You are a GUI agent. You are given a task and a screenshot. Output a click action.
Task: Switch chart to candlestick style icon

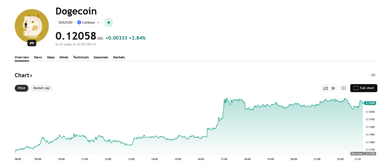pyautogui.click(x=333, y=88)
